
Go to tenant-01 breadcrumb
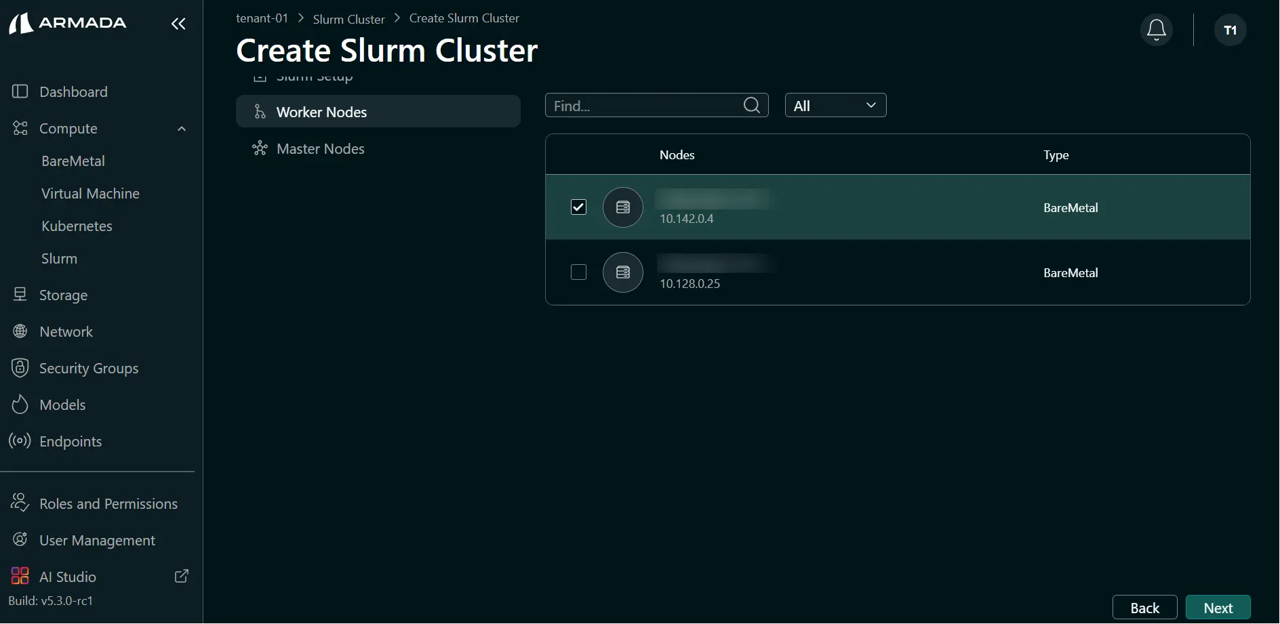click(262, 18)
